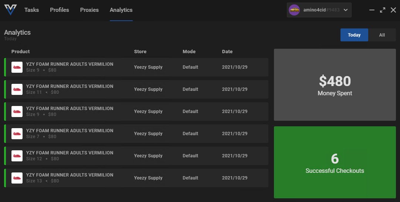The image size is (400, 202).
Task: Select the Analytics tab
Action: (121, 10)
